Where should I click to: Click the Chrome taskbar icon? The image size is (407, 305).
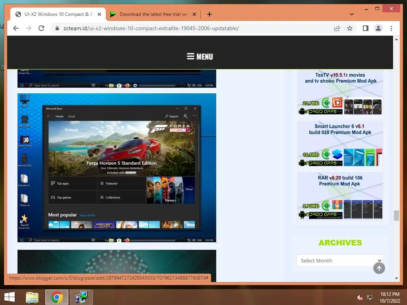[x=57, y=297]
